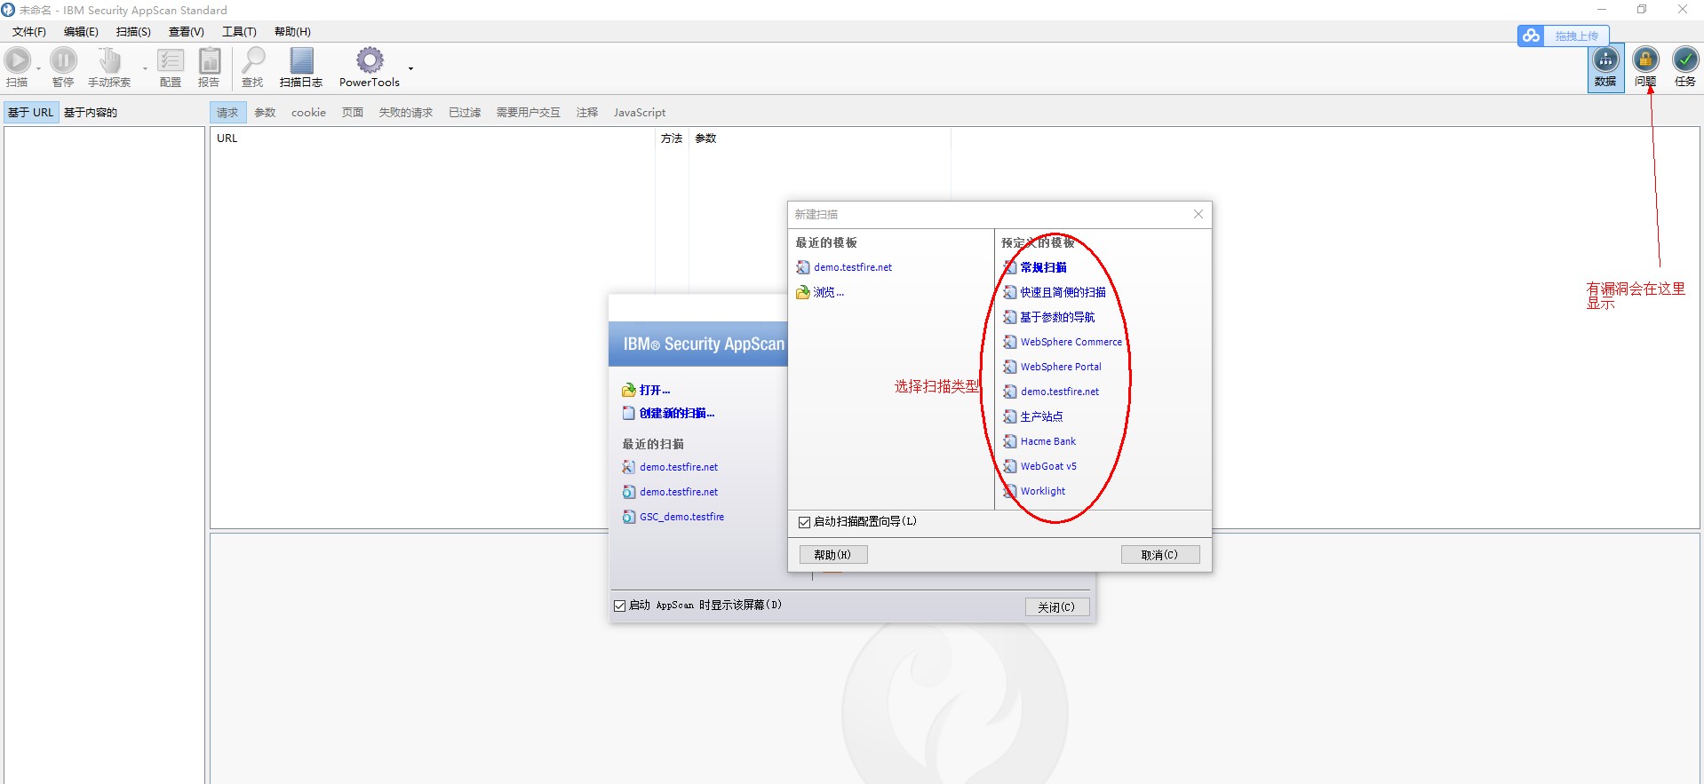Switch to the 参数 tab
Image resolution: width=1704 pixels, height=784 pixels.
[x=265, y=113]
